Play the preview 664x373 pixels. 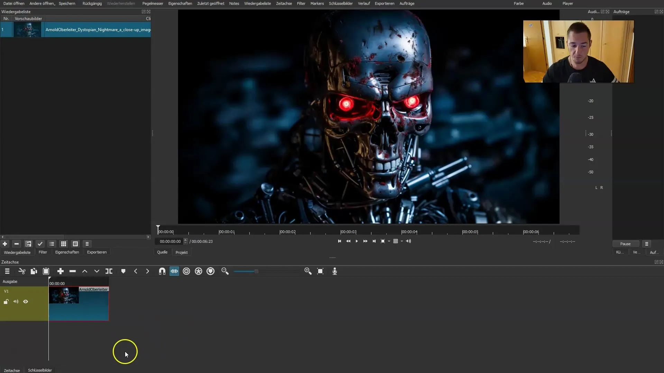pos(357,241)
